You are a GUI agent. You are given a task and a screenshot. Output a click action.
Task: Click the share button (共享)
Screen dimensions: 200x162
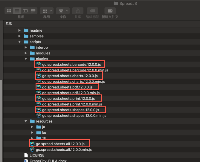point(78,11)
